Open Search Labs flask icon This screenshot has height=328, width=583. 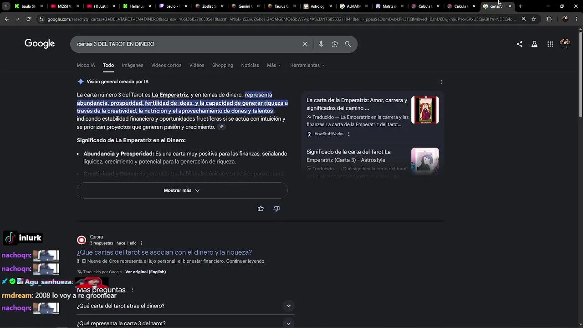(534, 44)
